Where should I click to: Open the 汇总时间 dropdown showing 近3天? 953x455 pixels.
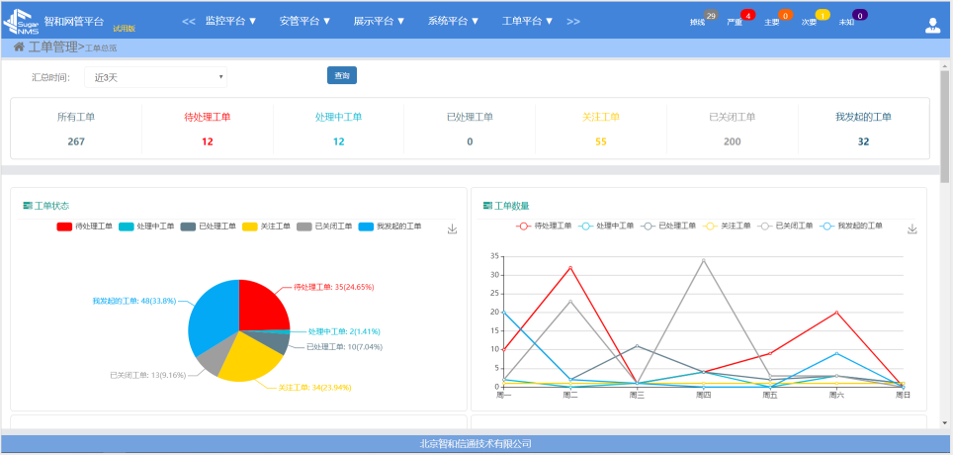pyautogui.click(x=155, y=77)
